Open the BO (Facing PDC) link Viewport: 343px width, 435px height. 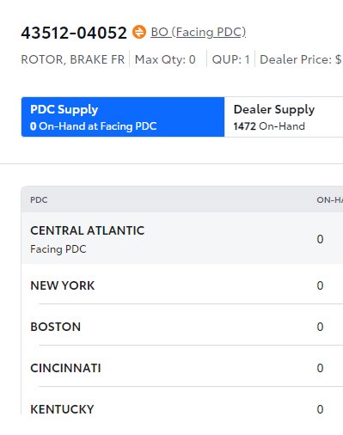199,32
